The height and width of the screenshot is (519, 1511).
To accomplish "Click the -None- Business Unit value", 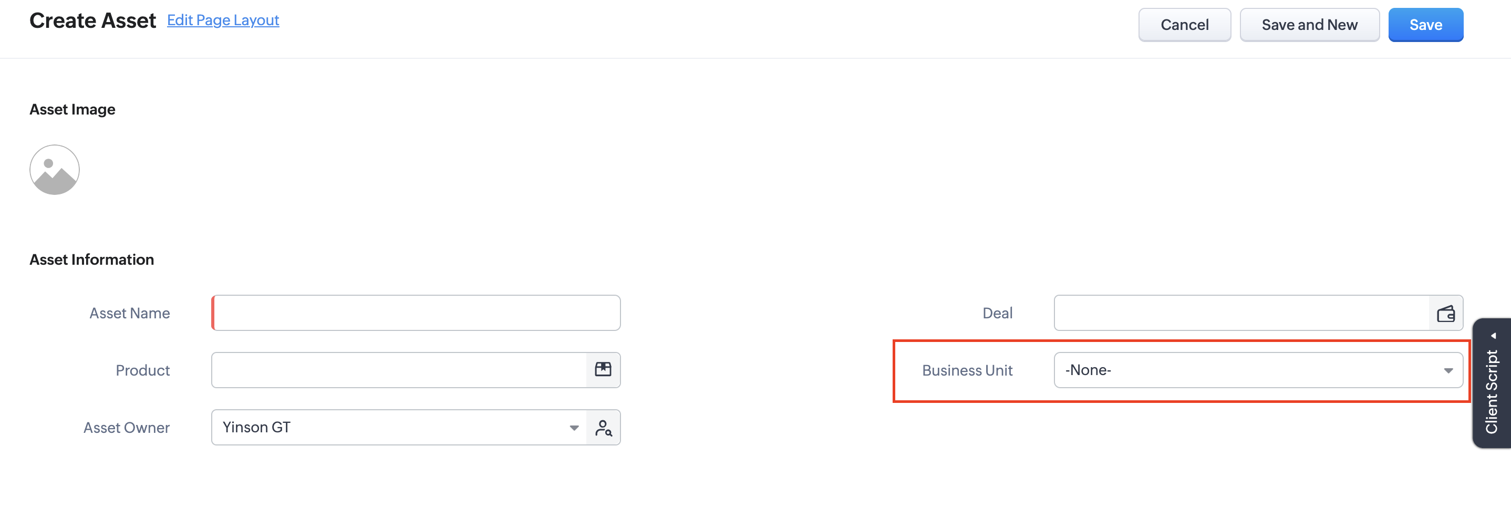I will [1088, 370].
